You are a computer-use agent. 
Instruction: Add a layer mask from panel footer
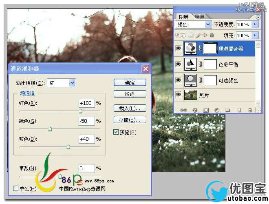coord(206,110)
